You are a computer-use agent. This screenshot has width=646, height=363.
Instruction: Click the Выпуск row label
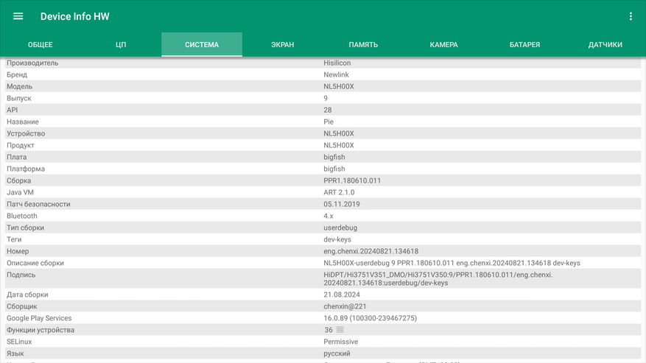pyautogui.click(x=19, y=98)
